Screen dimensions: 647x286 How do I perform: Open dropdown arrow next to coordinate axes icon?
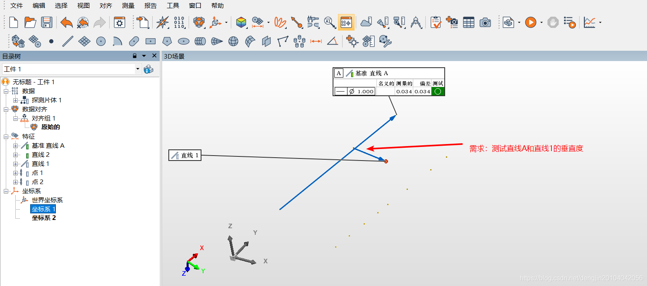point(226,23)
